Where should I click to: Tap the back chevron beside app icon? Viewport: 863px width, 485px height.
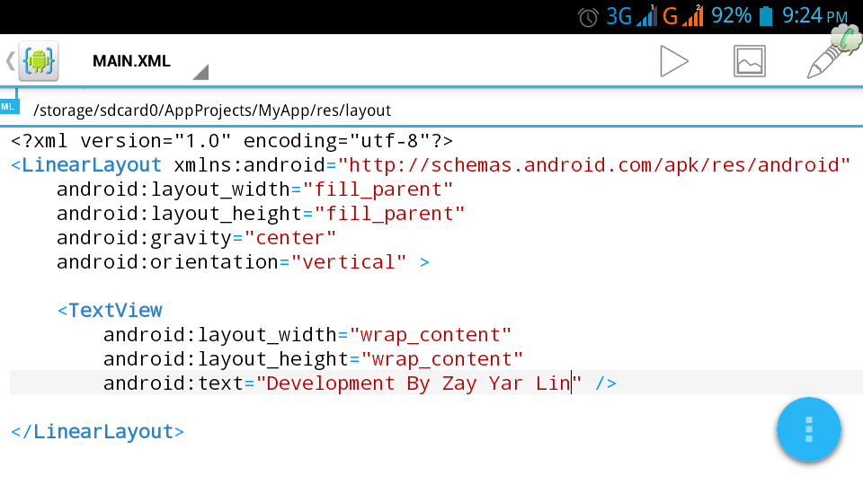(10, 61)
